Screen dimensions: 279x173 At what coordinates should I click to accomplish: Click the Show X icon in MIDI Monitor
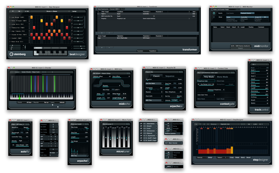[214, 17]
